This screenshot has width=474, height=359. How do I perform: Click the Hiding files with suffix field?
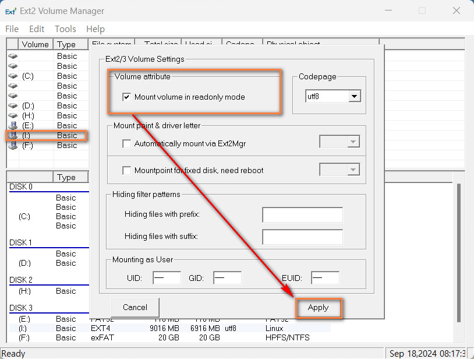[303, 237]
